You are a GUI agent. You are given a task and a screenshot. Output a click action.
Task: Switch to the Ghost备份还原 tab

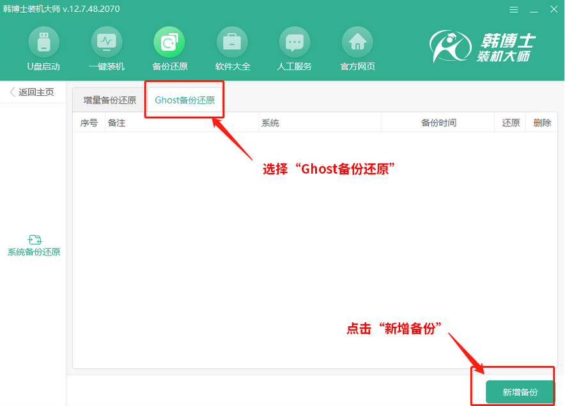[x=184, y=100]
